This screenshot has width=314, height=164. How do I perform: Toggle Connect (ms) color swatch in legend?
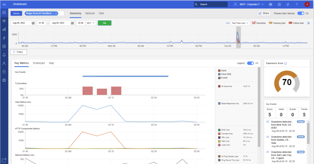point(219,134)
